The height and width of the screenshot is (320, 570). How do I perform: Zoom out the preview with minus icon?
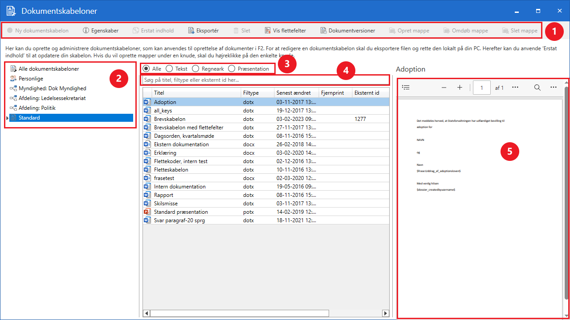click(x=444, y=88)
